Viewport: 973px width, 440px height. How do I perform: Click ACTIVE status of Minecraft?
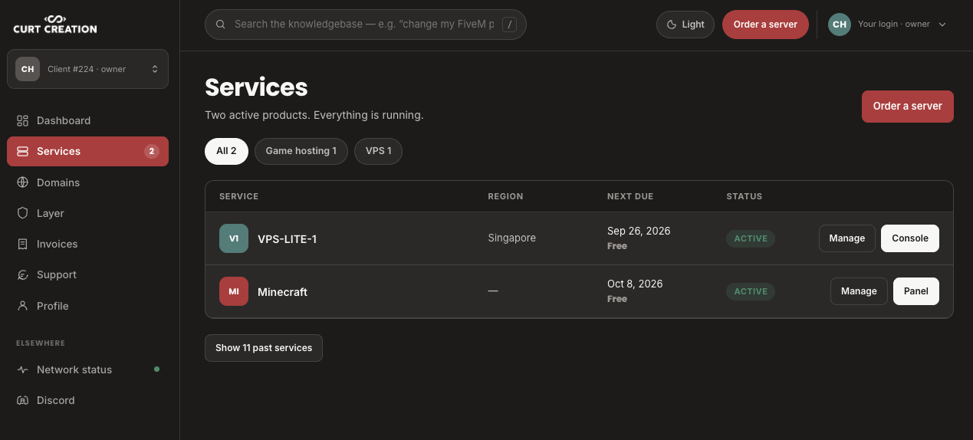pyautogui.click(x=751, y=291)
